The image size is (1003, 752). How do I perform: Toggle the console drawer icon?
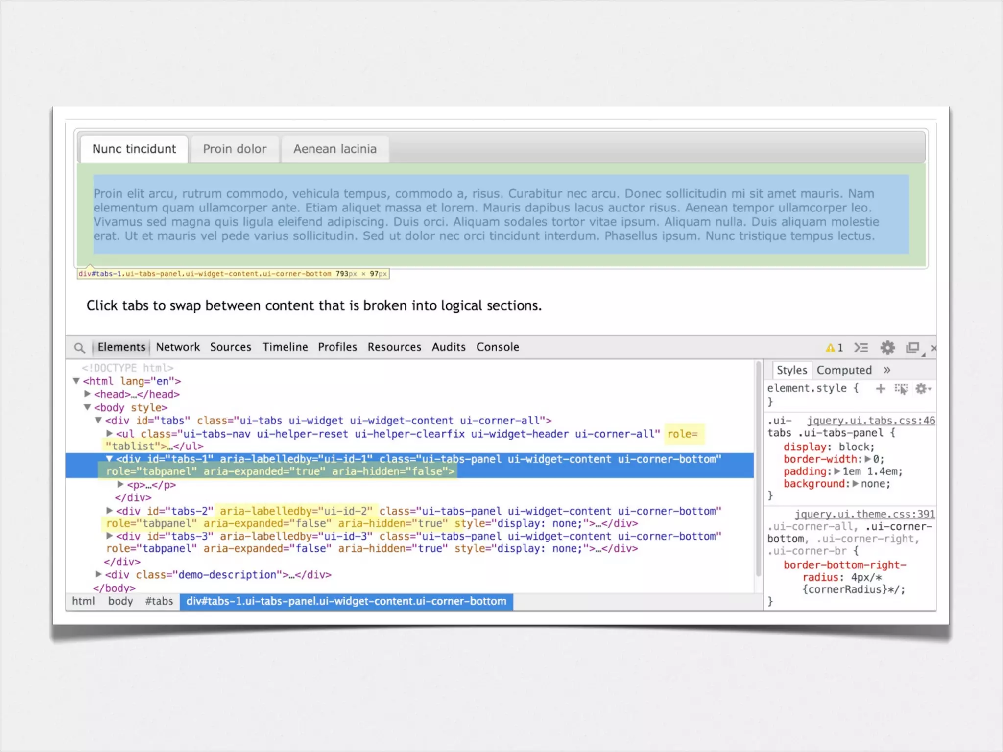tap(860, 348)
